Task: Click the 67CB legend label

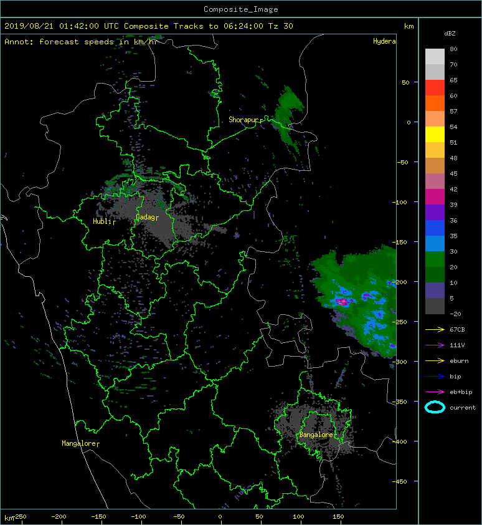Action: [x=457, y=329]
